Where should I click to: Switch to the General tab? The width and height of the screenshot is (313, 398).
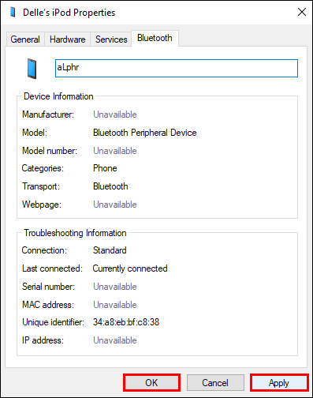pyautogui.click(x=25, y=39)
